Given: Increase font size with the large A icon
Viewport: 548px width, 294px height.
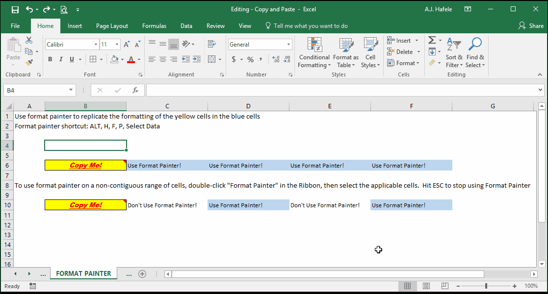Looking at the screenshot, I should [127, 44].
